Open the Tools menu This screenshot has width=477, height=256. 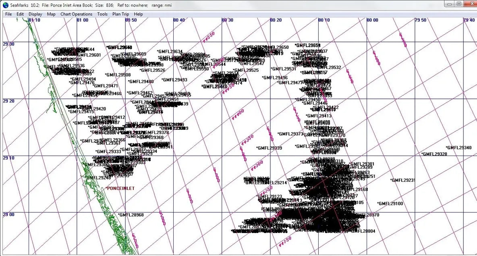pyautogui.click(x=102, y=14)
